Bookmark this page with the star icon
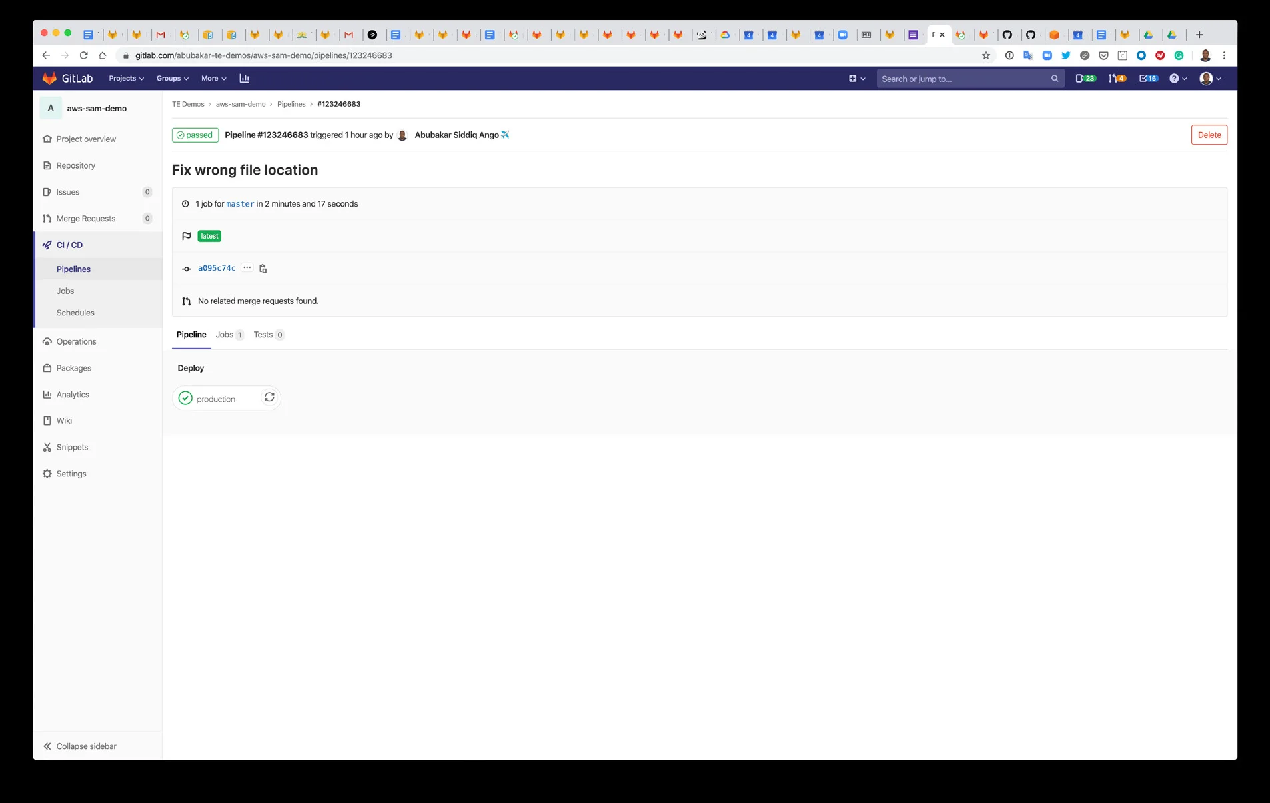This screenshot has height=803, width=1270. 986,55
